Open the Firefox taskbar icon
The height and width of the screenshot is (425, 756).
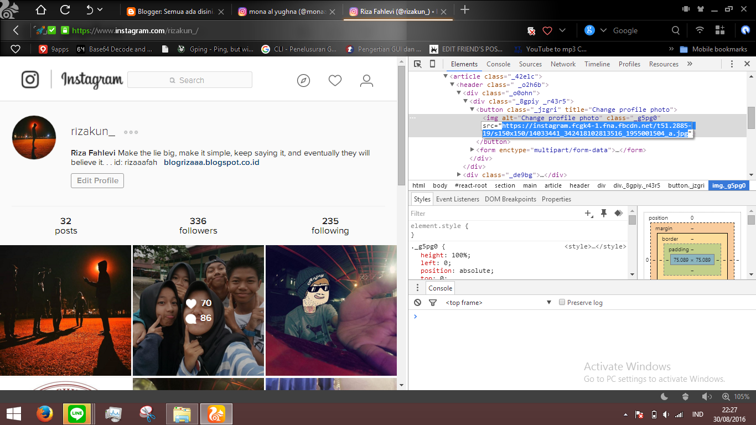[x=44, y=413]
